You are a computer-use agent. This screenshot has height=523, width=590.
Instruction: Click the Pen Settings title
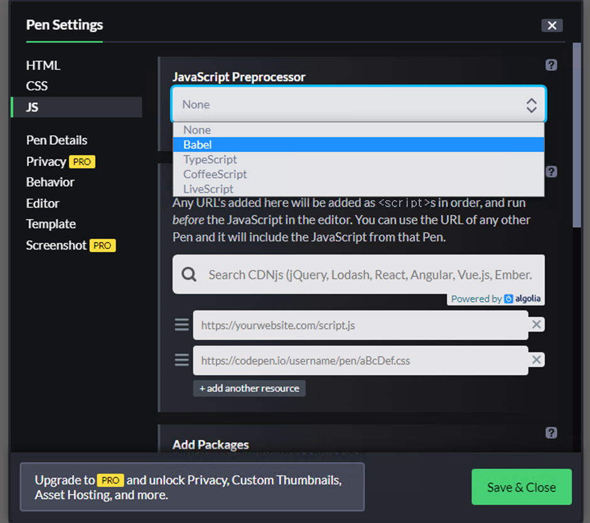65,25
